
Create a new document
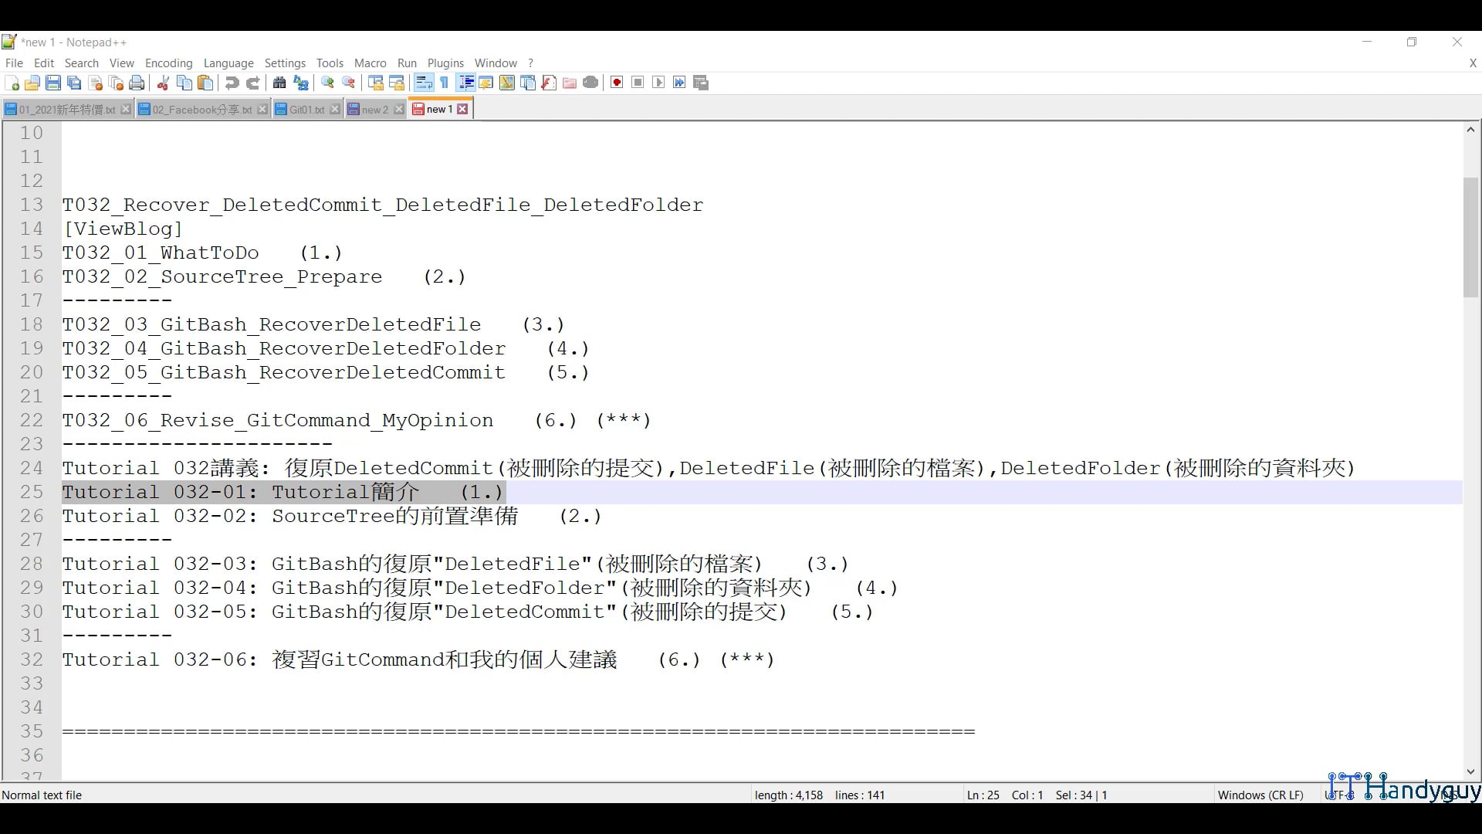(12, 83)
